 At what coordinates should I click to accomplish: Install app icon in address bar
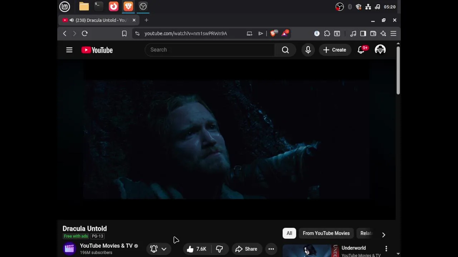tap(249, 34)
